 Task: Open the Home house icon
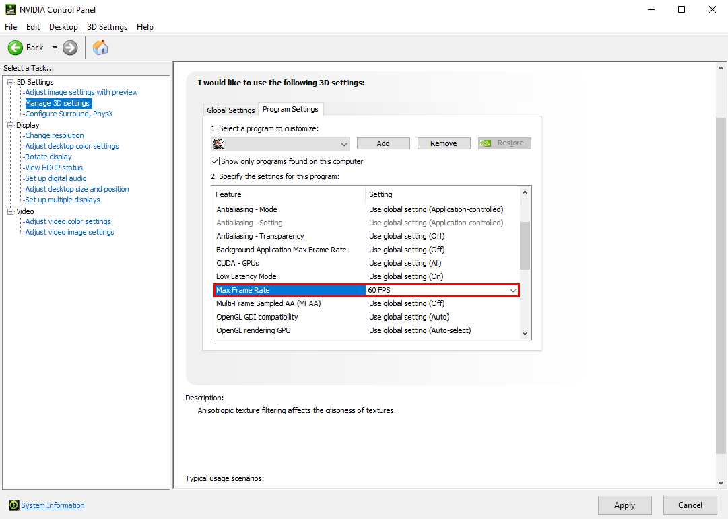coord(100,48)
